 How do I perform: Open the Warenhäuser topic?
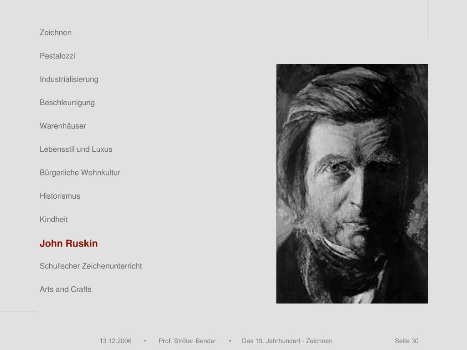pyautogui.click(x=63, y=126)
